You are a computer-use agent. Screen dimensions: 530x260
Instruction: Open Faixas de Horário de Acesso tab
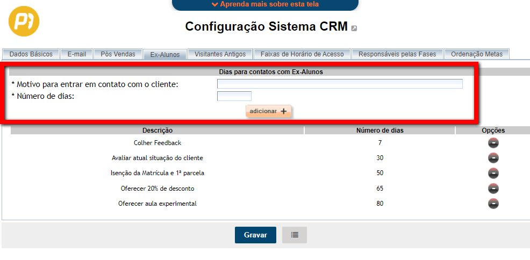(x=302, y=54)
